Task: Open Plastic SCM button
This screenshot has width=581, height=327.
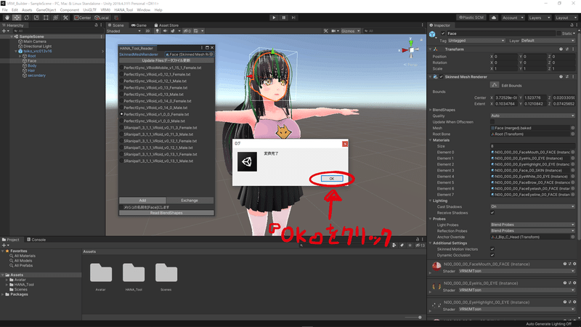Action: (x=471, y=17)
